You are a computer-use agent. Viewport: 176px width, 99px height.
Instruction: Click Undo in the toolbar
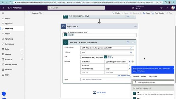(116, 13)
